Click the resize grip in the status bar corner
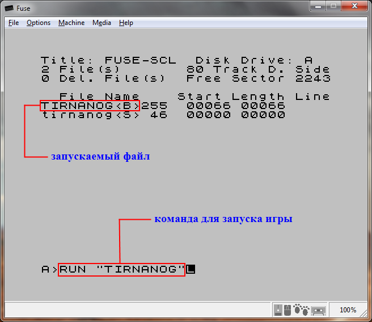This screenshot has width=372, height=322. 363,313
